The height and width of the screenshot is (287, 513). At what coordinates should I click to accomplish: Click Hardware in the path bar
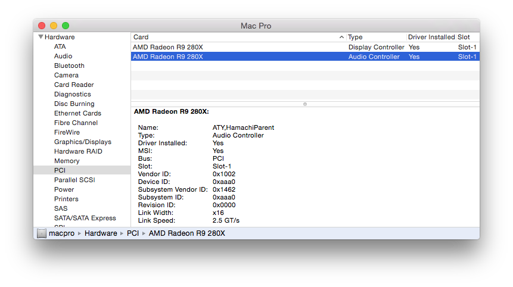(x=101, y=233)
